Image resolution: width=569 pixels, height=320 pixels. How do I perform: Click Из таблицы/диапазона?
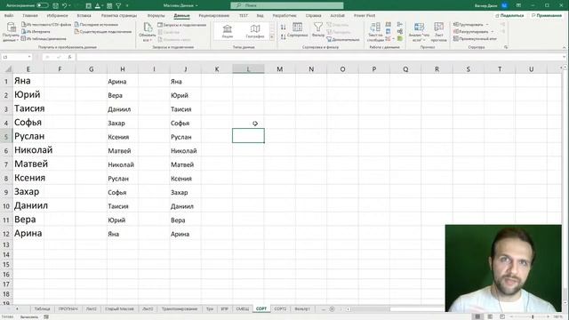(x=44, y=38)
